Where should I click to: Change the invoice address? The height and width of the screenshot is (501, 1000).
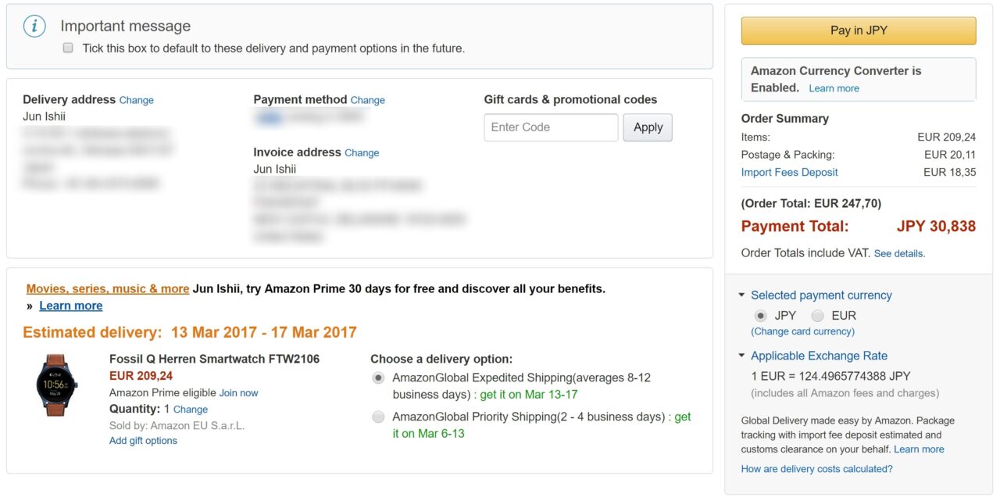362,152
